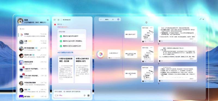Open the blue run-process details link

65,52
